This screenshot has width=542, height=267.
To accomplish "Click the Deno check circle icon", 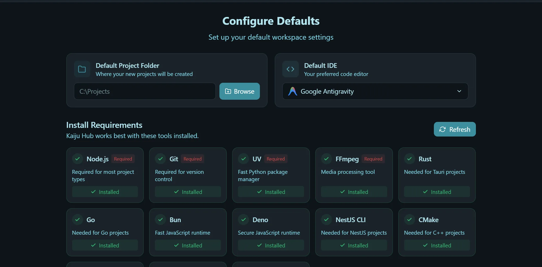I will pyautogui.click(x=243, y=219).
